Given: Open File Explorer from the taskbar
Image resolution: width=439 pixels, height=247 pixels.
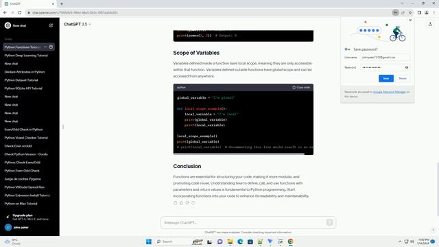Looking at the screenshot, I should [230, 242].
